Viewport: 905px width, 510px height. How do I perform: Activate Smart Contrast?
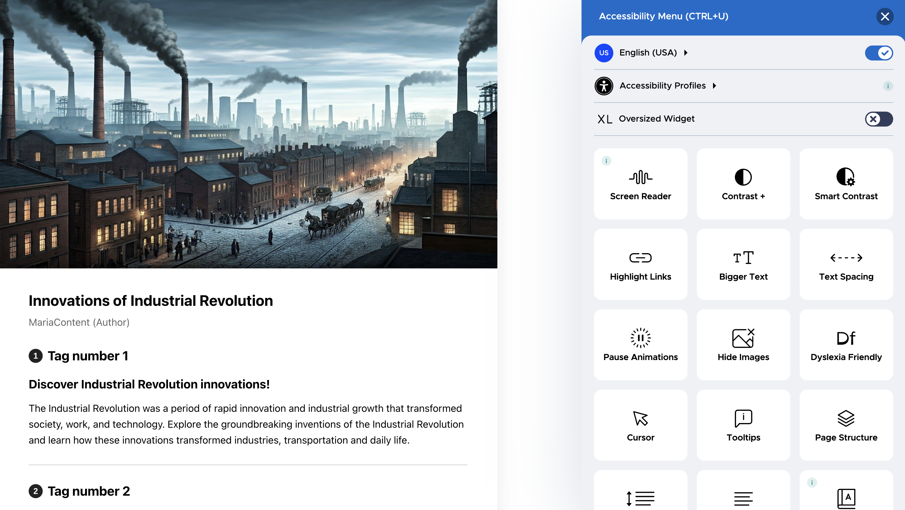pos(846,184)
